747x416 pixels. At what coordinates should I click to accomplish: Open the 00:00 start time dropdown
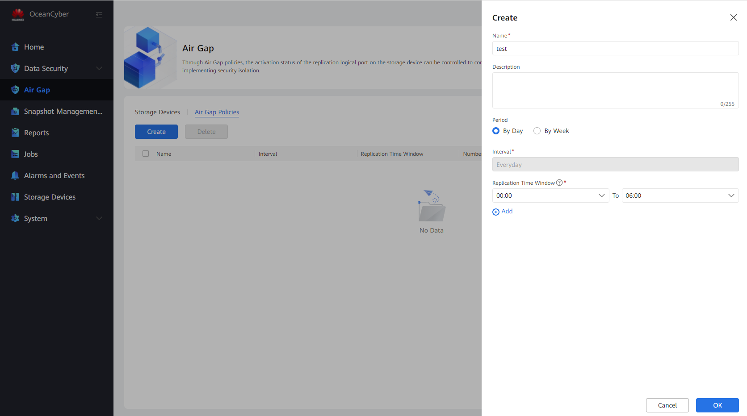click(x=550, y=196)
